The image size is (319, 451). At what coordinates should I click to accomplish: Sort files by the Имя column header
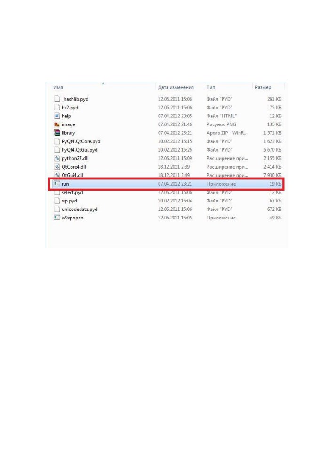point(58,87)
